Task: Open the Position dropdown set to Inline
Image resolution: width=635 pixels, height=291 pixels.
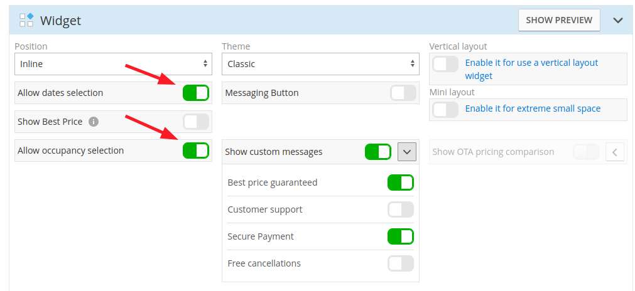Action: tap(114, 64)
